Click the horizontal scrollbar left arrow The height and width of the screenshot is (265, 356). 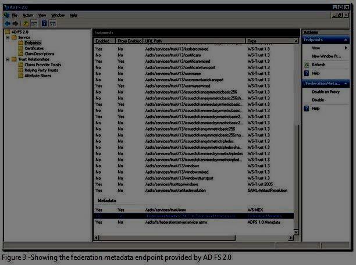97,238
